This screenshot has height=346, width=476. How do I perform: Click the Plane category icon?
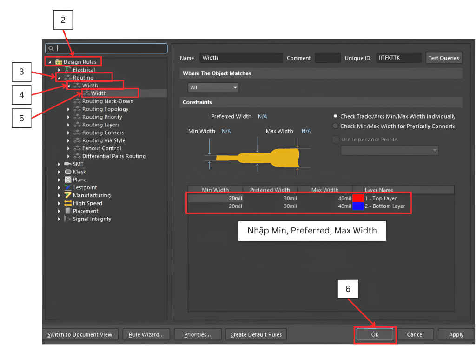68,180
